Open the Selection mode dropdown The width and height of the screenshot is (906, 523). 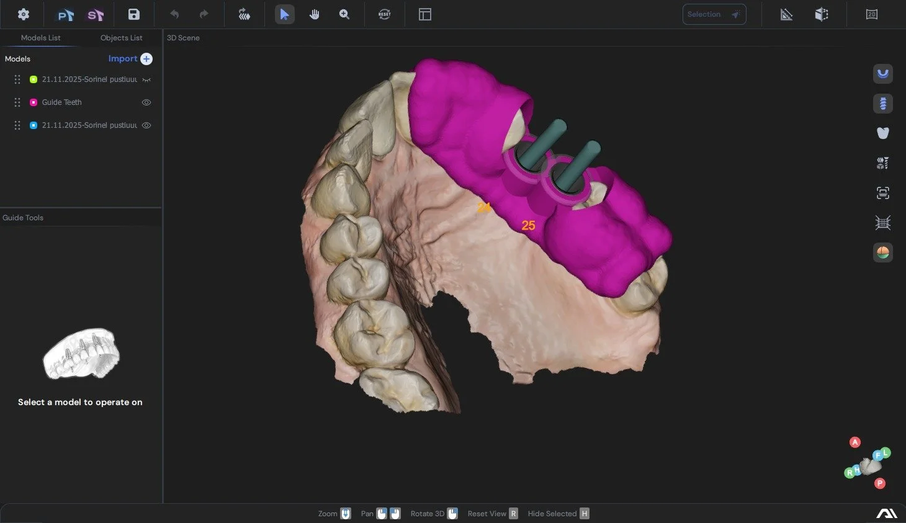click(x=714, y=14)
